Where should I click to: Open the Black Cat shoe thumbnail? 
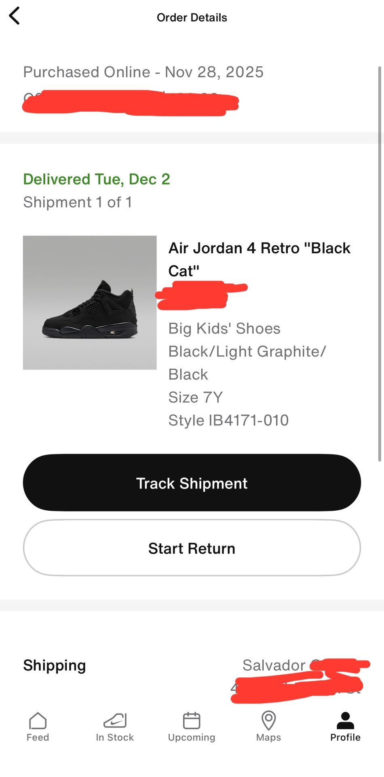pyautogui.click(x=90, y=303)
